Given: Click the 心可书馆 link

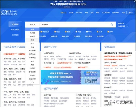Looking at the screenshot, I should click(82, 67).
